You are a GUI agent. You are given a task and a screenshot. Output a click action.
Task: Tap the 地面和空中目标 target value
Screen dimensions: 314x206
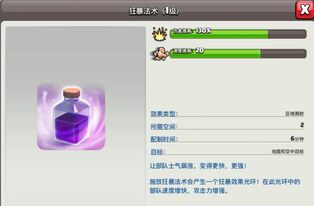(288, 152)
